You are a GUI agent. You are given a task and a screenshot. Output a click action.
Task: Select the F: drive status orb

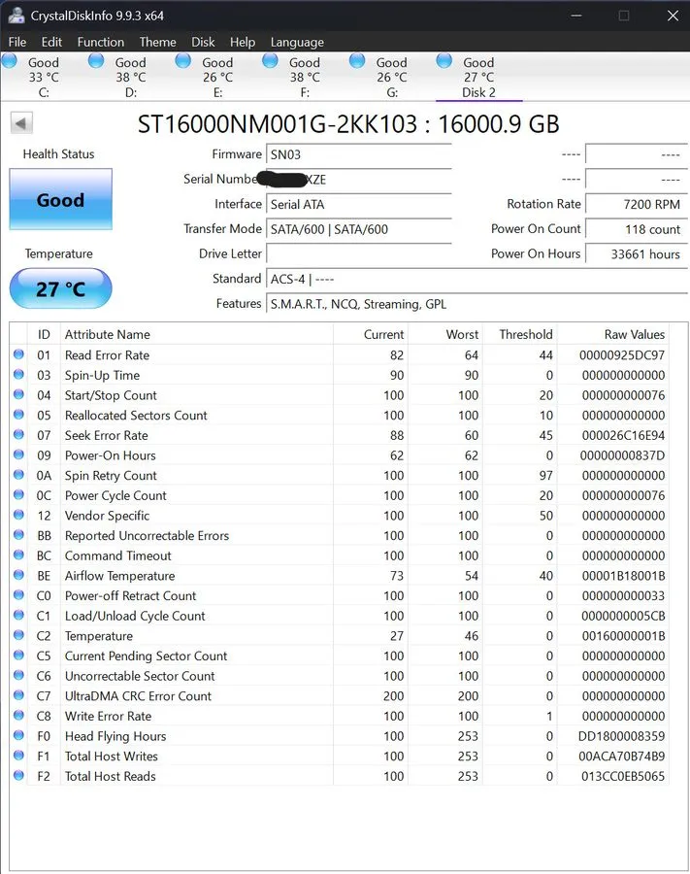tap(270, 60)
